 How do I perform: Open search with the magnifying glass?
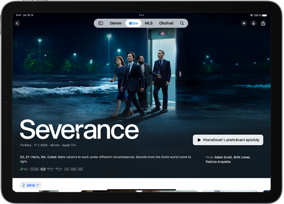[x=182, y=23]
